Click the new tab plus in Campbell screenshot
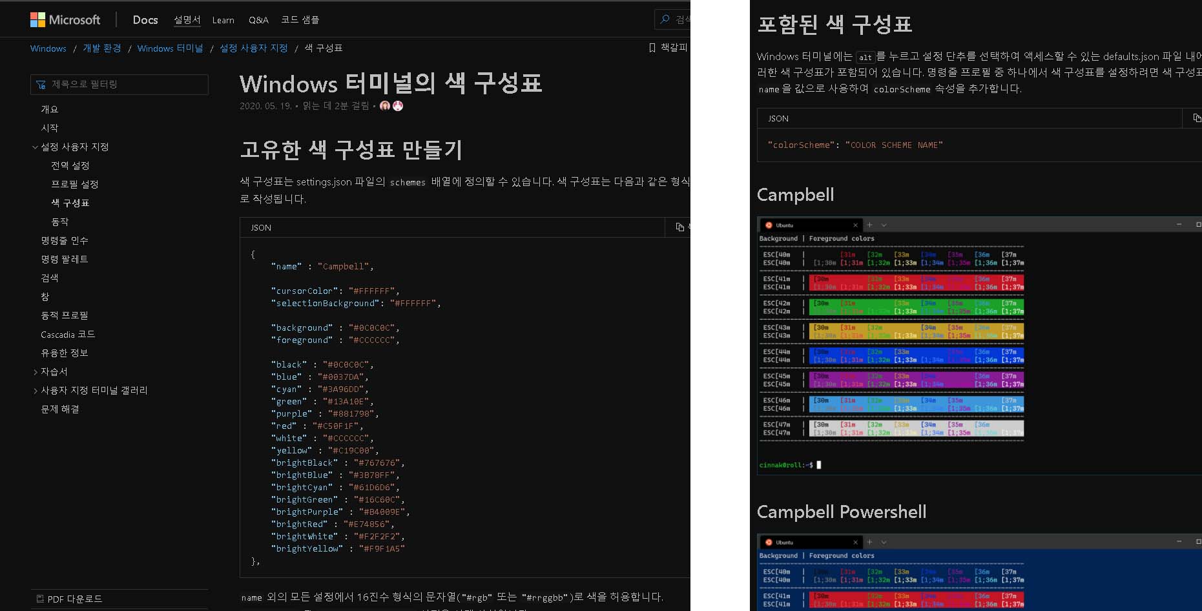Image resolution: width=1202 pixels, height=611 pixels. (869, 225)
